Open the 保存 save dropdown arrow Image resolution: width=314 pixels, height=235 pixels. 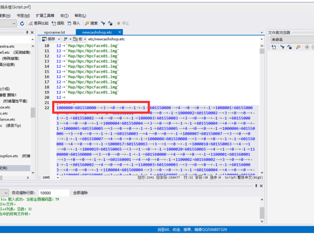pos(59,39)
